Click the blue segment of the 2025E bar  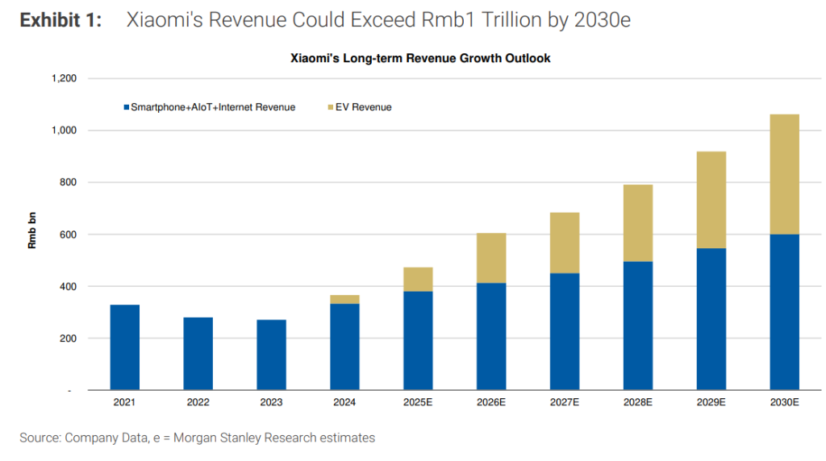[418, 340]
